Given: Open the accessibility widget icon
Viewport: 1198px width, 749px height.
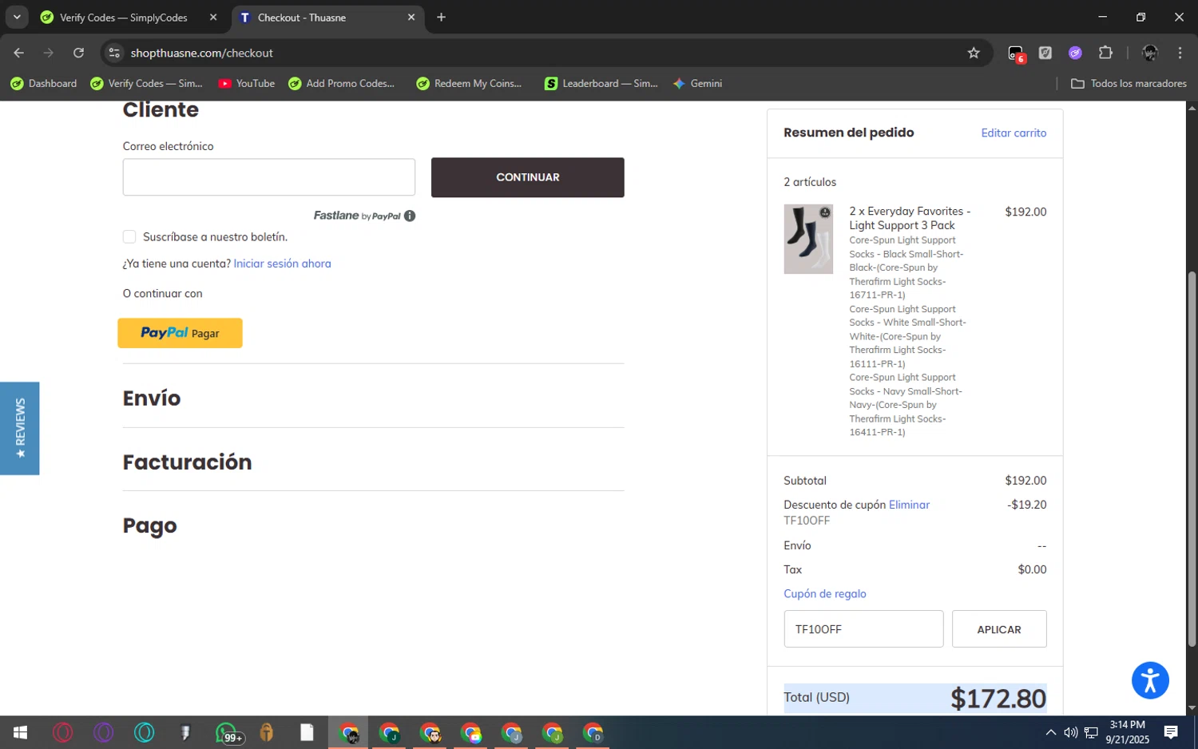Looking at the screenshot, I should [1150, 680].
